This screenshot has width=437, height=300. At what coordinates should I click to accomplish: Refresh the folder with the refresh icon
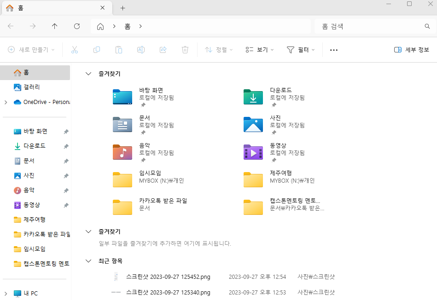click(77, 26)
